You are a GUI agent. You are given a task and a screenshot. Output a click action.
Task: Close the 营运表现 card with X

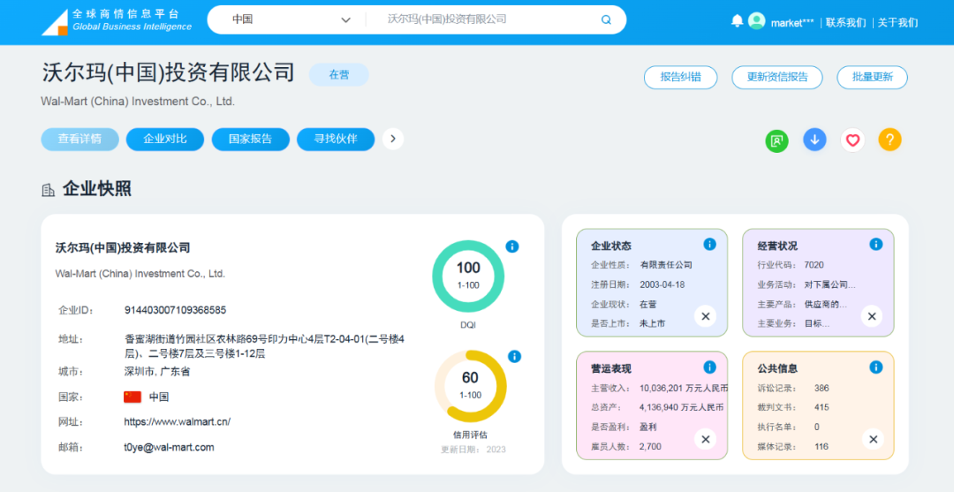pyautogui.click(x=705, y=439)
